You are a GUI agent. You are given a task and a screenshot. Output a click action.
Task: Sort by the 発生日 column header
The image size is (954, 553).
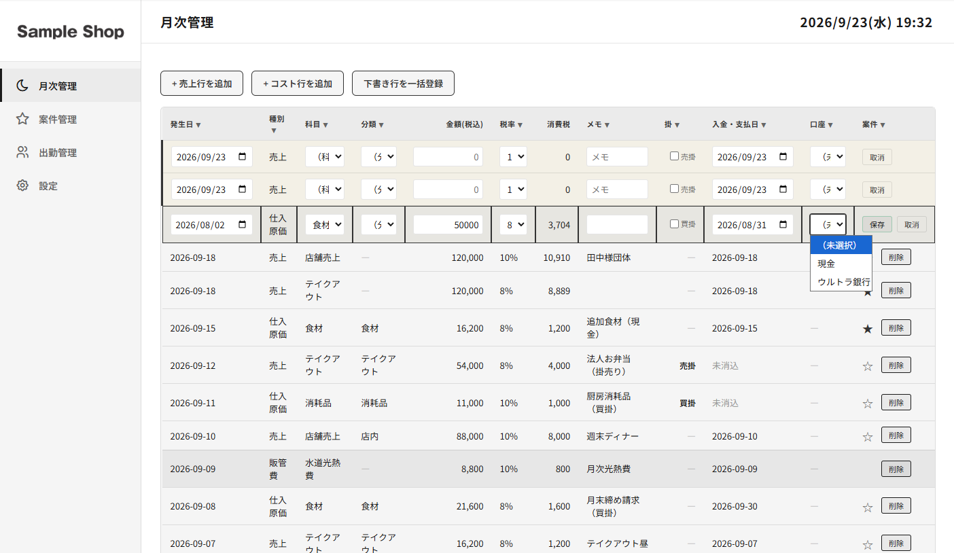pos(185,124)
